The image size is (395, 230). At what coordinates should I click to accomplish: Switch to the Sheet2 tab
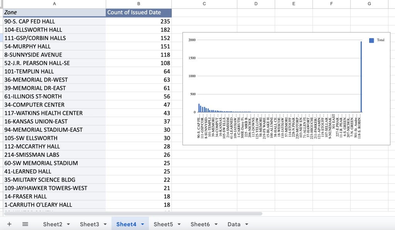[x=52, y=224]
